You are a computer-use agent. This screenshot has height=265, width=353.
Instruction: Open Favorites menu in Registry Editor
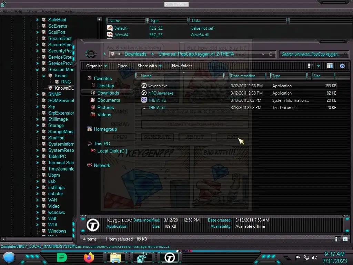50,12
